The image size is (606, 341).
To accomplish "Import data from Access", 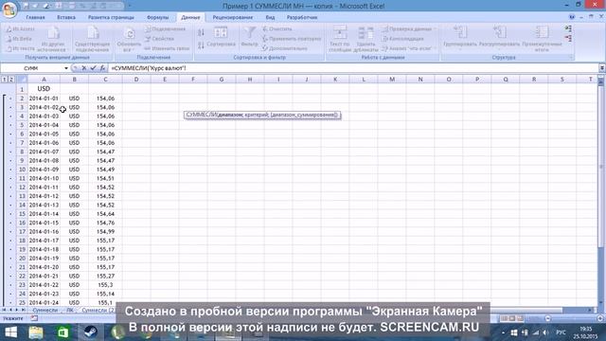I will [21, 29].
